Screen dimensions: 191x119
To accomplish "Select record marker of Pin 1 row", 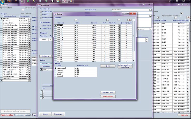I will point(41,91).
